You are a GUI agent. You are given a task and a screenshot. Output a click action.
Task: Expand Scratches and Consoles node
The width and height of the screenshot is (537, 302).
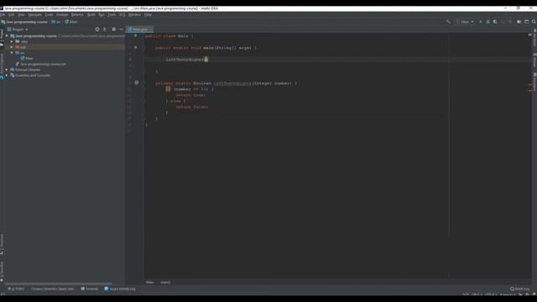[7, 75]
